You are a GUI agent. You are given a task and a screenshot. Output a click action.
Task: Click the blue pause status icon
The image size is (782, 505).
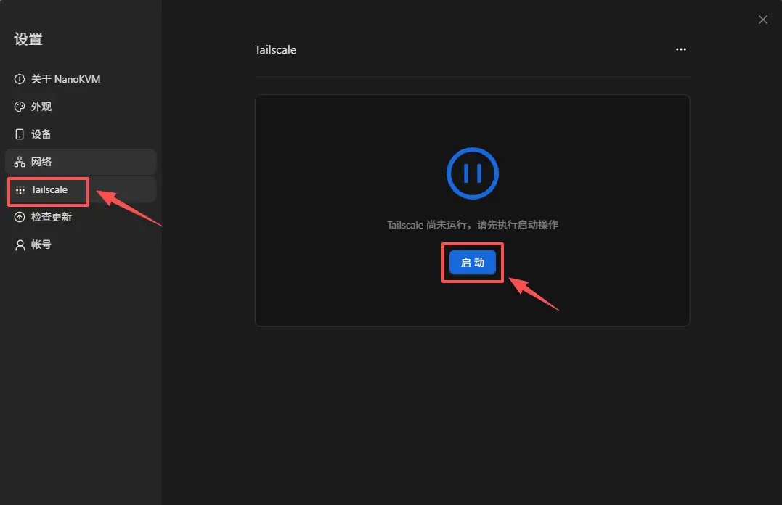point(472,173)
